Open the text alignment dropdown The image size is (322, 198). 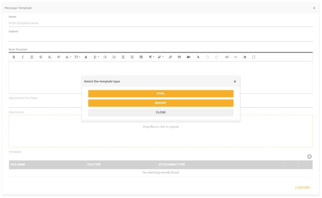coord(96,57)
